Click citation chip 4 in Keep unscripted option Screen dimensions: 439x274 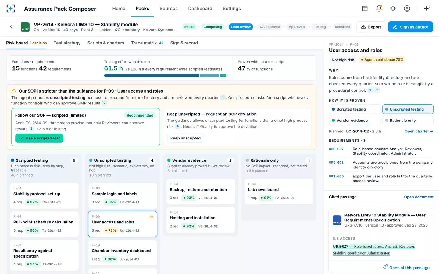178,126
